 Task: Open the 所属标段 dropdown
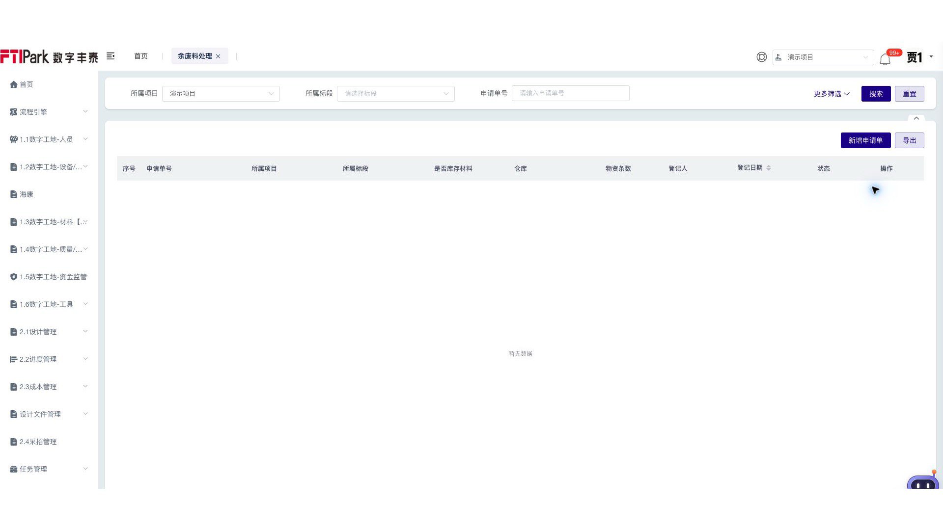tap(396, 93)
